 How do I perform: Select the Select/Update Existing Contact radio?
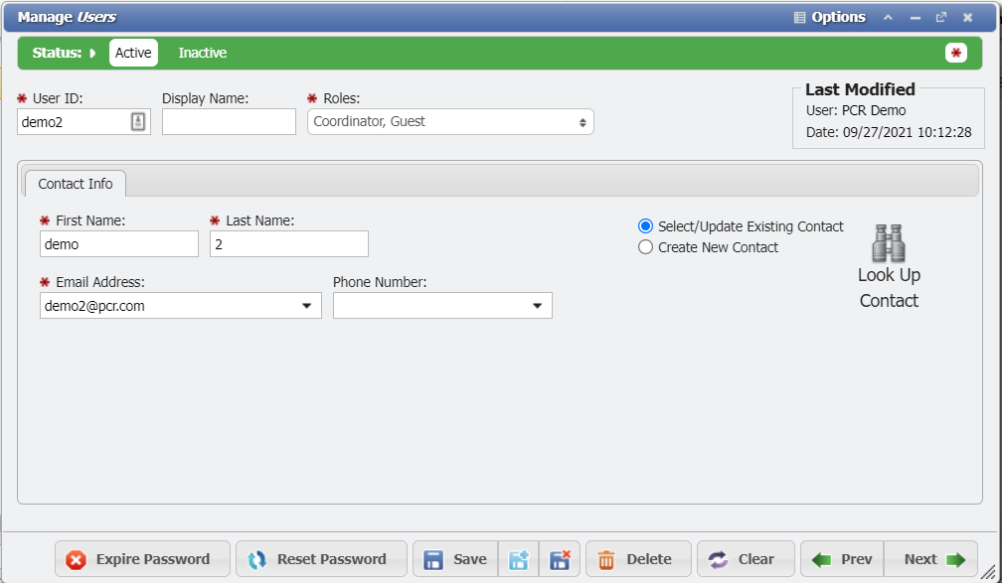645,226
